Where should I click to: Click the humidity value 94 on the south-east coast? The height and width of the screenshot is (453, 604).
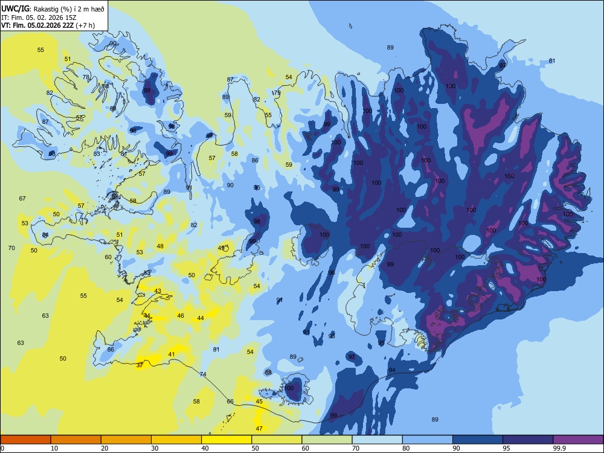tap(392, 370)
